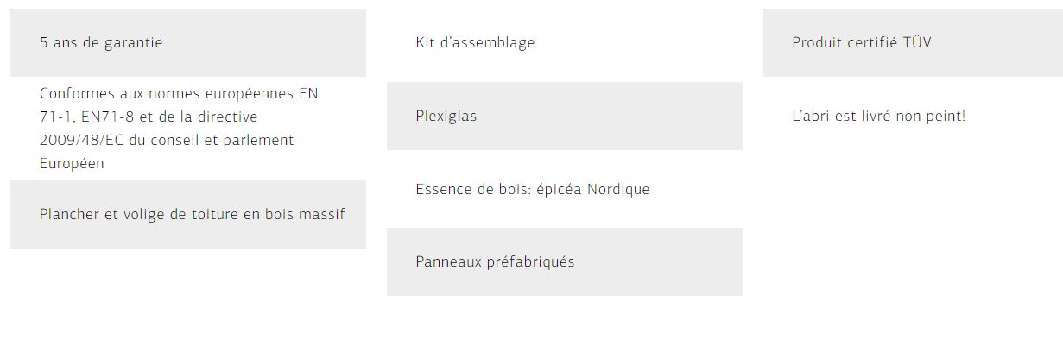Screen dimensions: 1063x359
Task: Click the 'EN71-8' standard reference
Action: (x=107, y=117)
